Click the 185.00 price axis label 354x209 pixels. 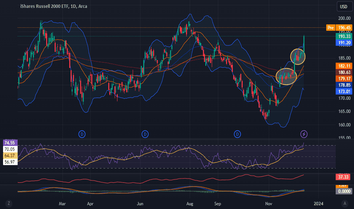[x=344, y=58]
